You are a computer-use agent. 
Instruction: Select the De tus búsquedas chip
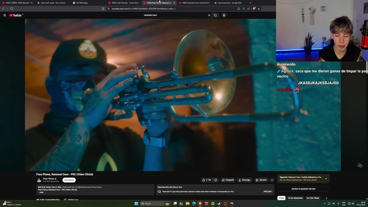[x=295, y=198]
